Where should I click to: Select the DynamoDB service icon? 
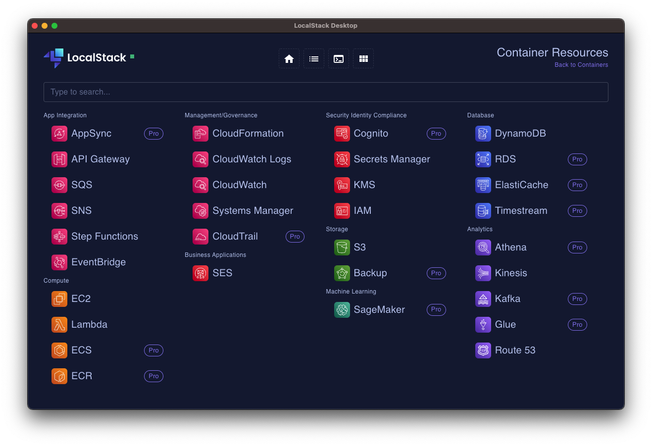[483, 133]
